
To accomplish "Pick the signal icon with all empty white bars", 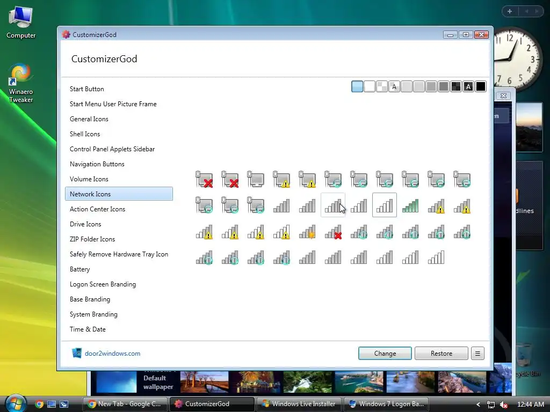I will coord(436,257).
